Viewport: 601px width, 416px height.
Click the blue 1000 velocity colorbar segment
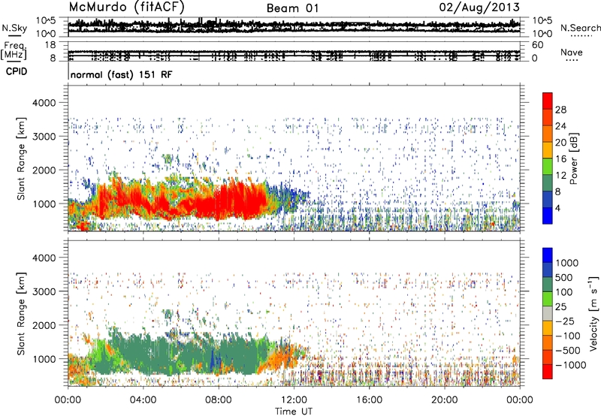pyautogui.click(x=548, y=255)
